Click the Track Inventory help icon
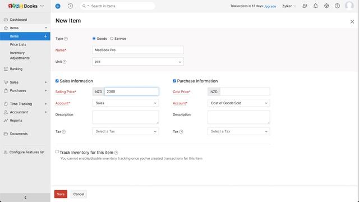Image resolution: width=359 pixels, height=202 pixels. tap(116, 153)
